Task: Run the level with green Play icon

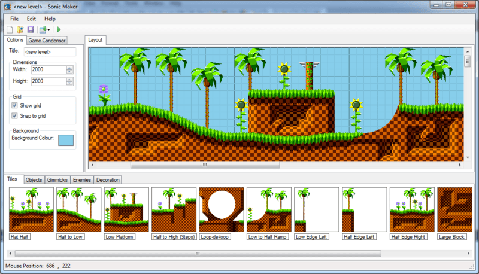Action: coord(59,29)
